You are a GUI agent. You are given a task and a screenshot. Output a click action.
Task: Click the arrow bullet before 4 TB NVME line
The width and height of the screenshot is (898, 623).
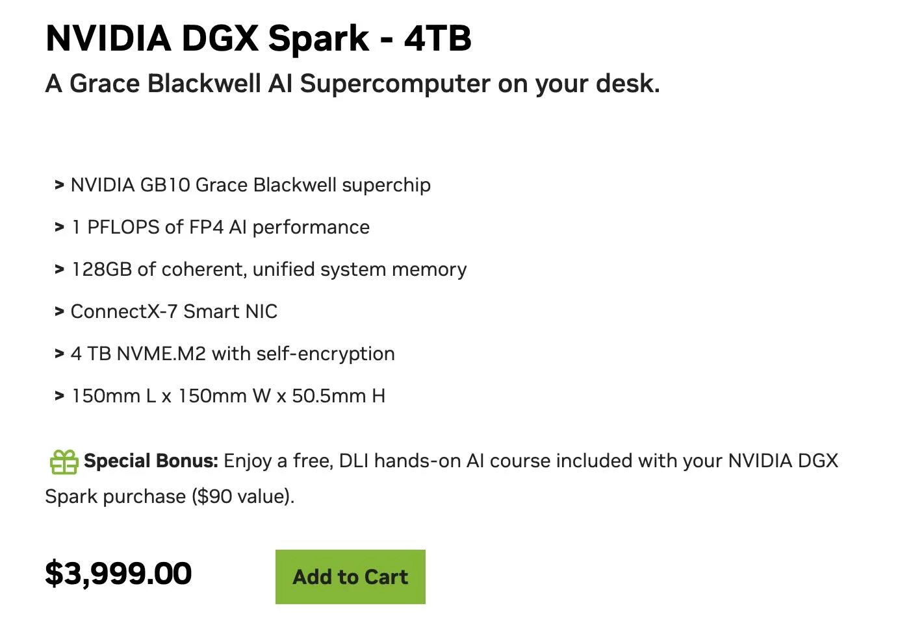59,354
